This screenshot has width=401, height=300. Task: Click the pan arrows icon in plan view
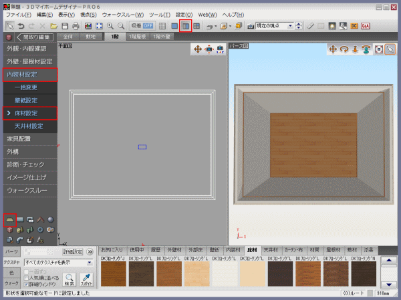198,49
